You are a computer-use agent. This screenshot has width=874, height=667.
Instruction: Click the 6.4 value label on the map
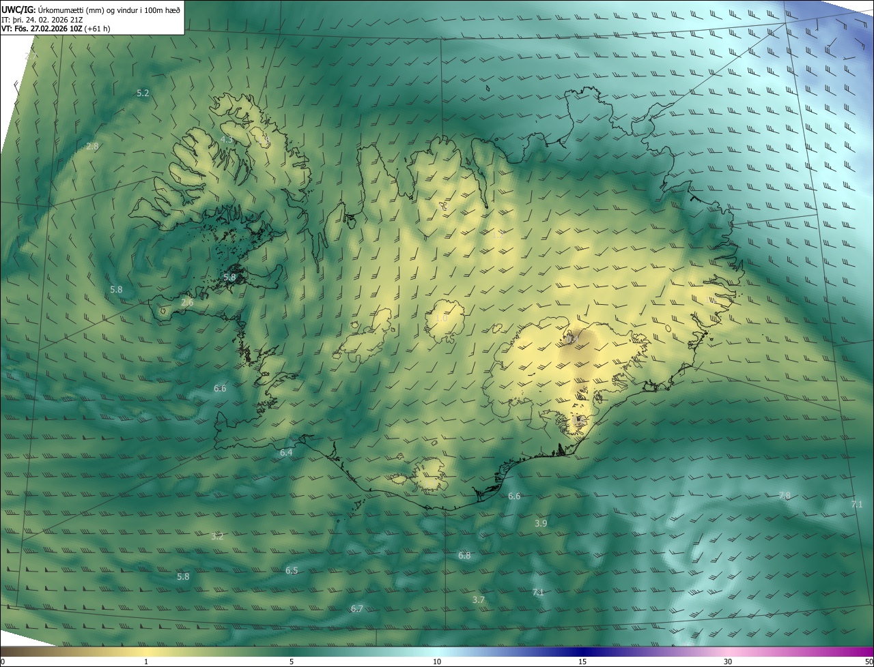[286, 452]
